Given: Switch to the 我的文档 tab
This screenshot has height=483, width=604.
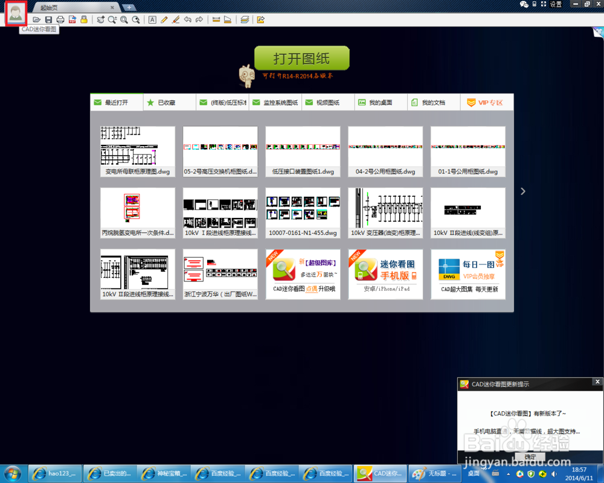Looking at the screenshot, I should tap(433, 103).
